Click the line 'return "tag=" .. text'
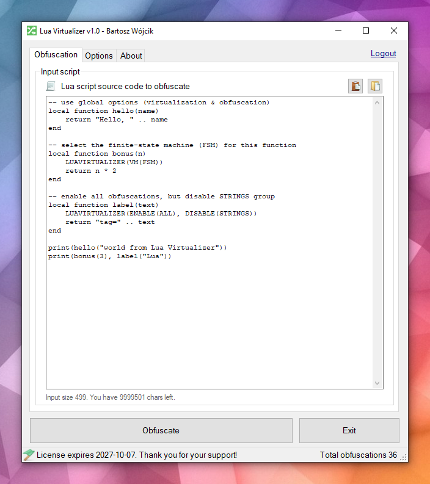Image resolution: width=430 pixels, height=484 pixels. 110,222
